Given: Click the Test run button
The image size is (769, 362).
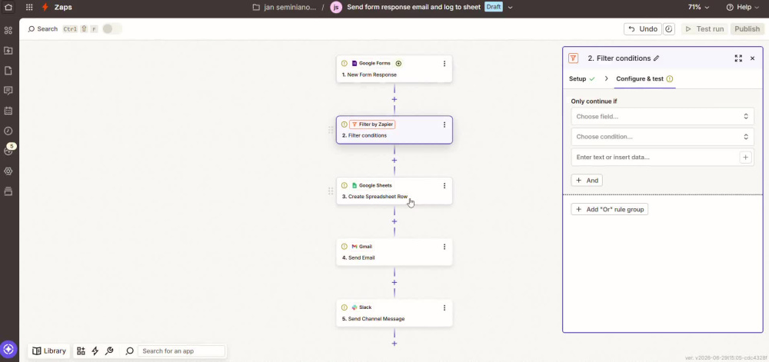Looking at the screenshot, I should click(704, 29).
